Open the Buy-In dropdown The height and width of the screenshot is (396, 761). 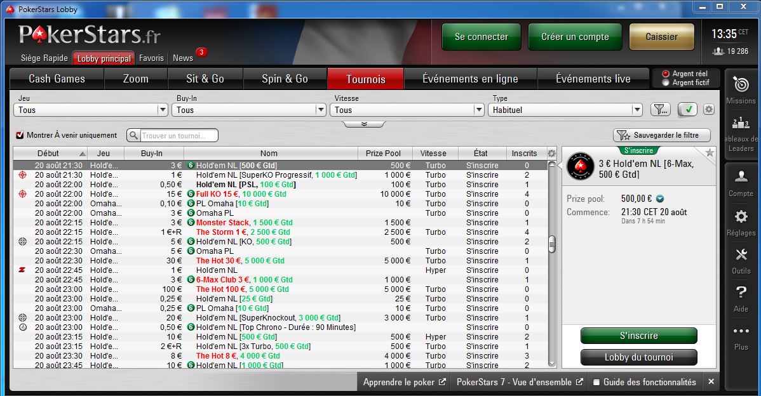pos(248,110)
